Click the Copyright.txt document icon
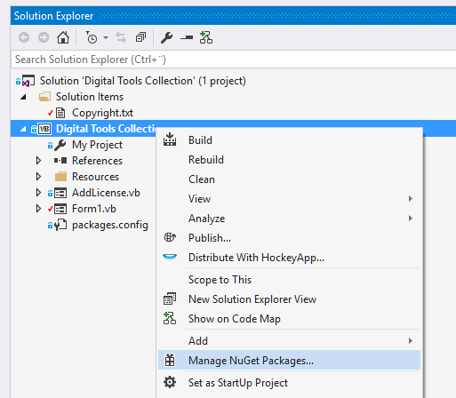 (x=60, y=113)
